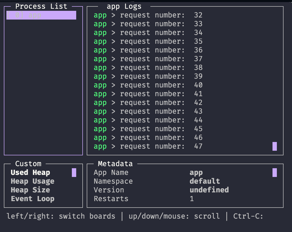Click log line request number 37

(x=148, y=59)
